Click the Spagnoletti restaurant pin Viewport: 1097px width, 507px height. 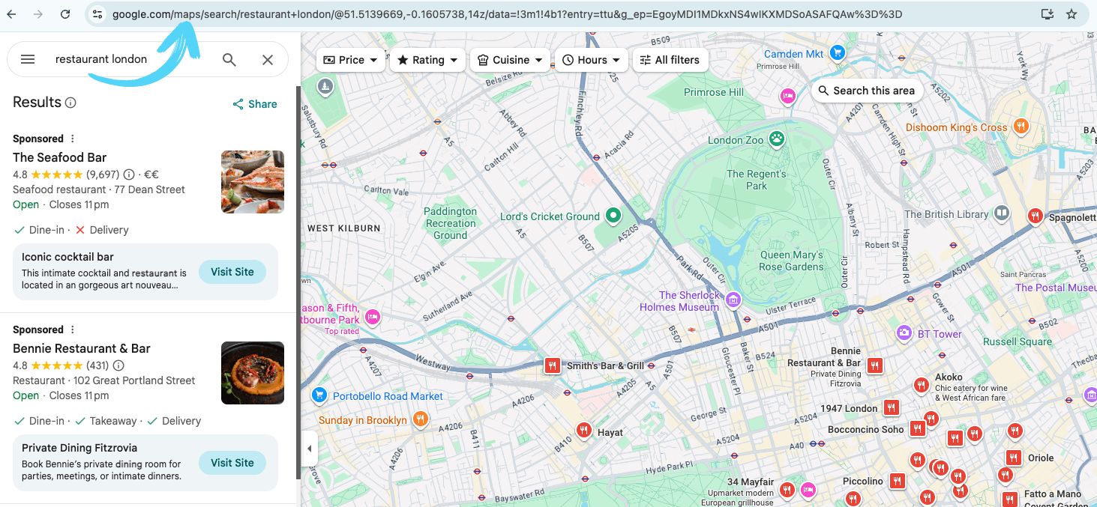pyautogui.click(x=1036, y=216)
